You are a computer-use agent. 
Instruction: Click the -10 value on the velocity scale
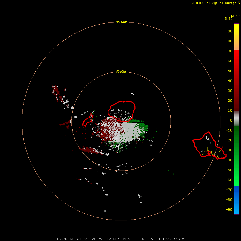(229, 130)
